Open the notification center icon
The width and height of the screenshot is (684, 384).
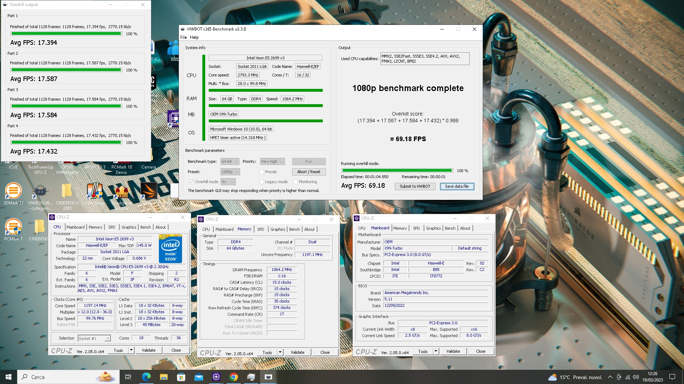point(672,377)
